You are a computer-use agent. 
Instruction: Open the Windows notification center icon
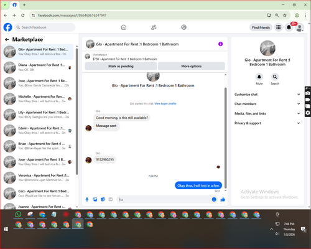coord(304,229)
